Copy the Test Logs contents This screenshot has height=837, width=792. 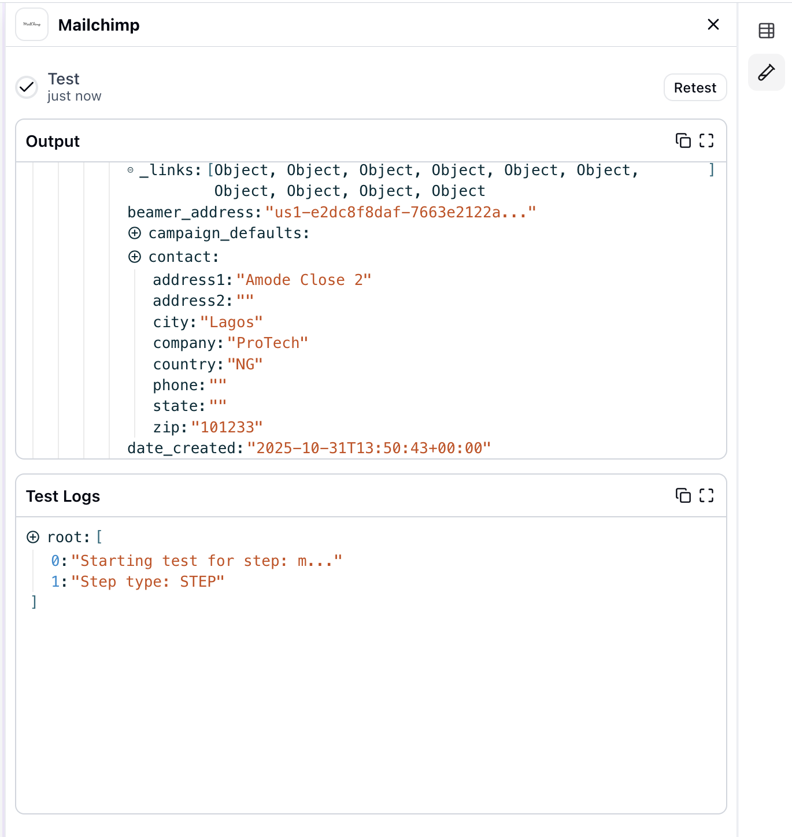tap(683, 495)
